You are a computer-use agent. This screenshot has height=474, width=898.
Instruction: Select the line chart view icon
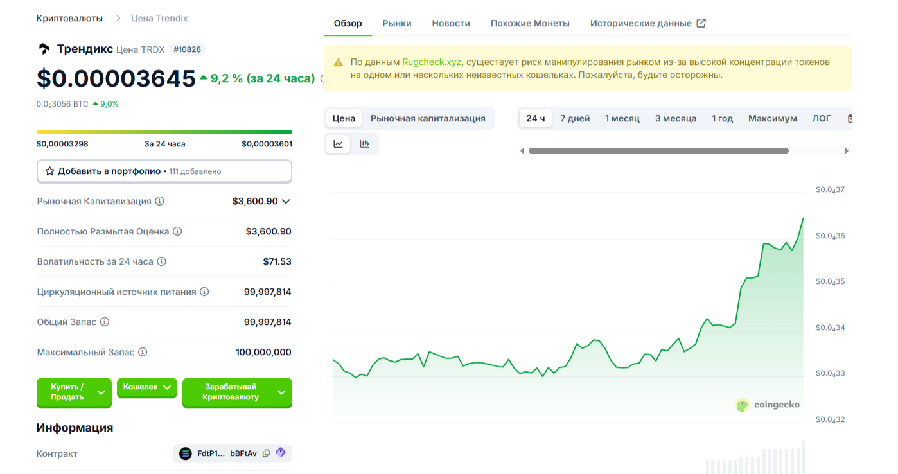(339, 144)
